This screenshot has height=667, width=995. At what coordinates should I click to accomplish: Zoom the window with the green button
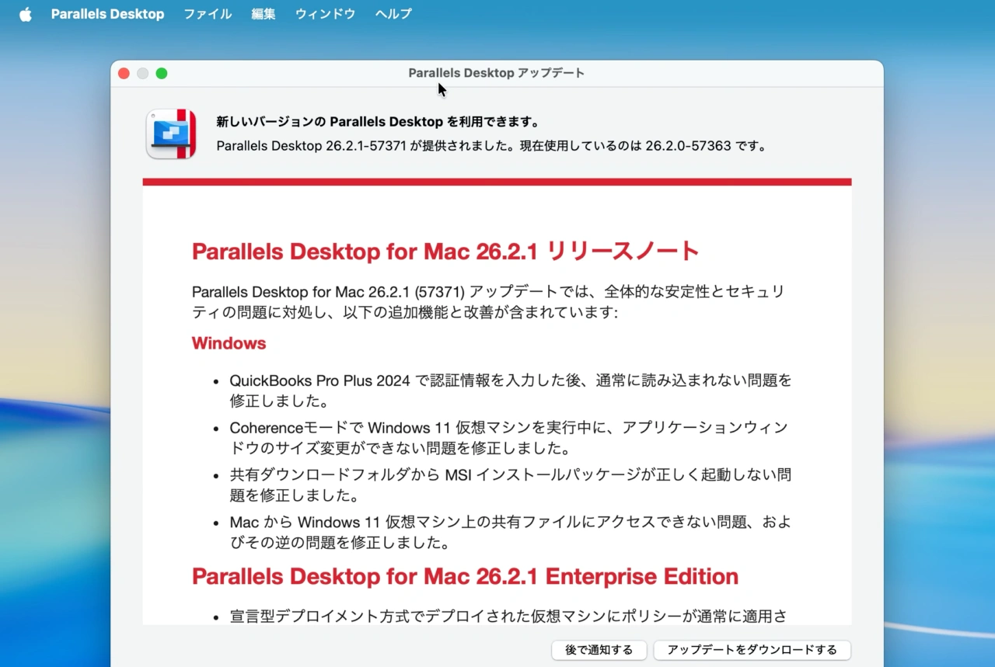(162, 72)
